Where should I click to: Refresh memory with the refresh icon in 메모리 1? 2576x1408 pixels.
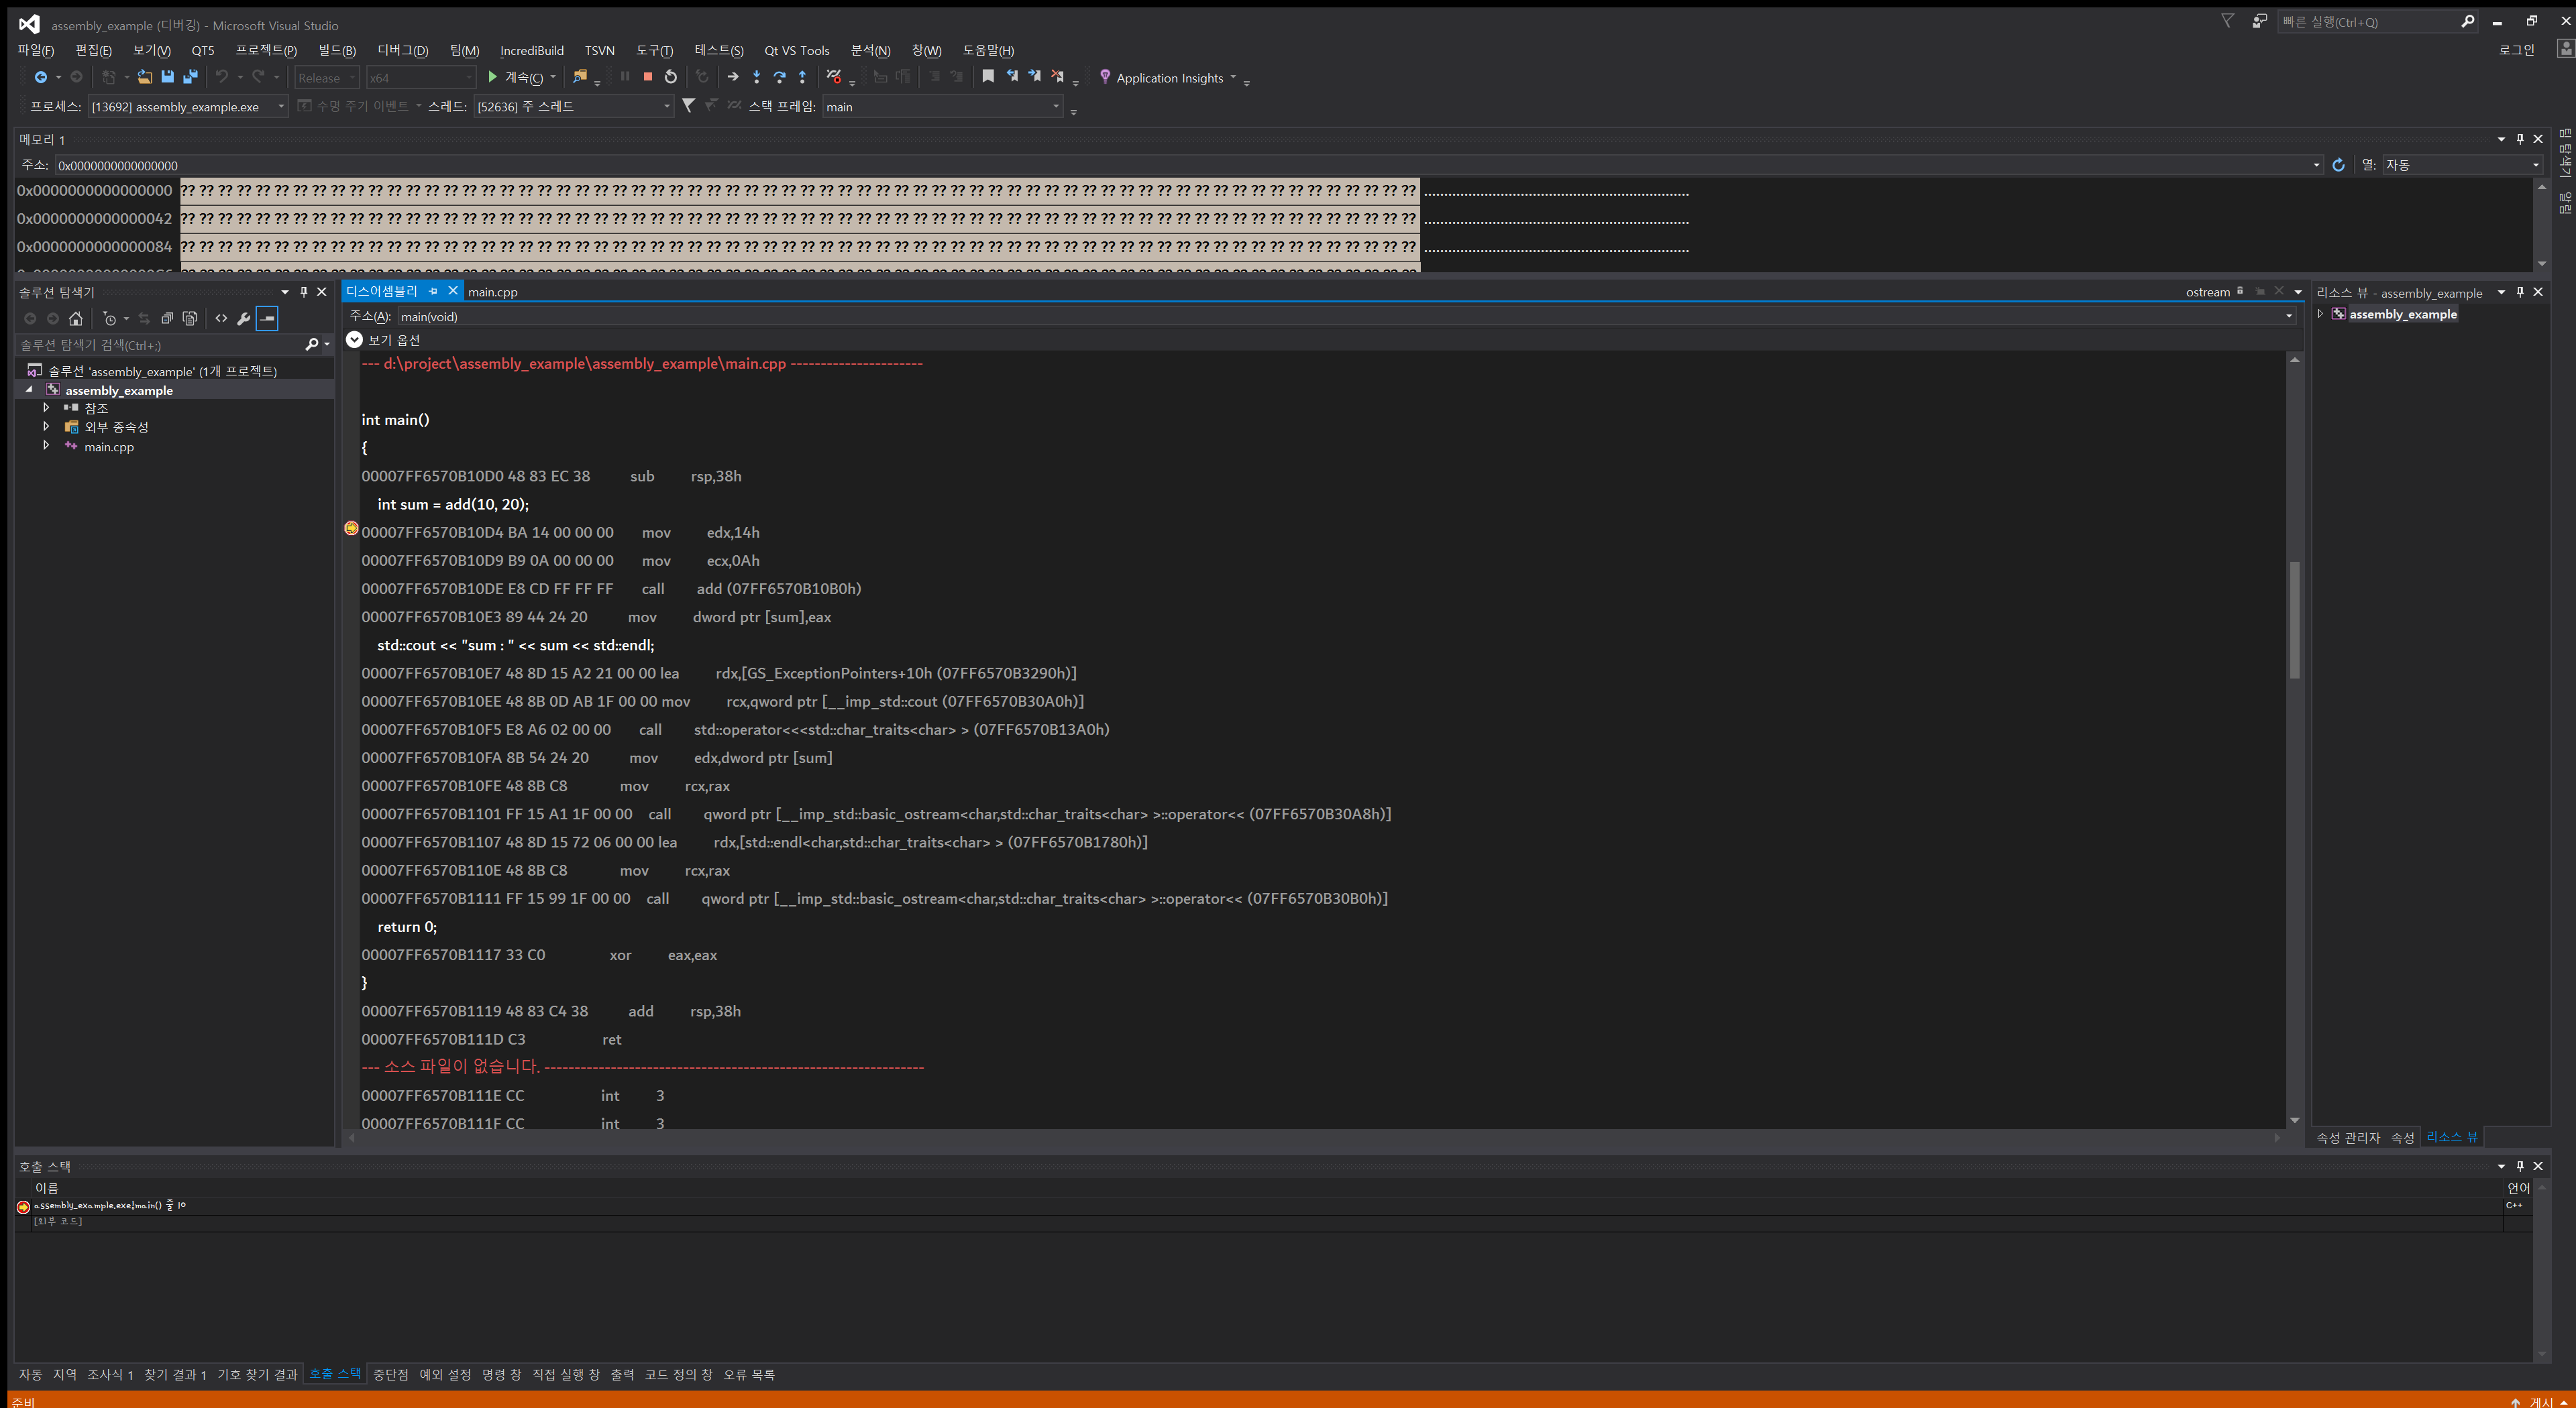tap(2339, 165)
